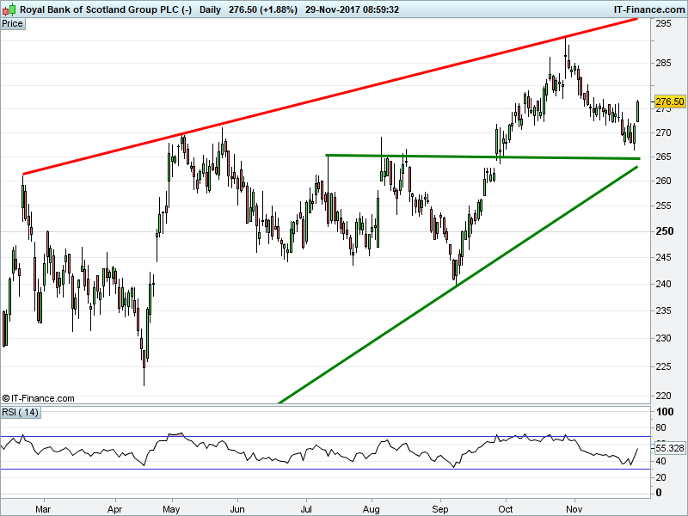688x516 pixels.
Task: Click the Royal Bank of Scotland Group PLC title
Action: [106, 9]
